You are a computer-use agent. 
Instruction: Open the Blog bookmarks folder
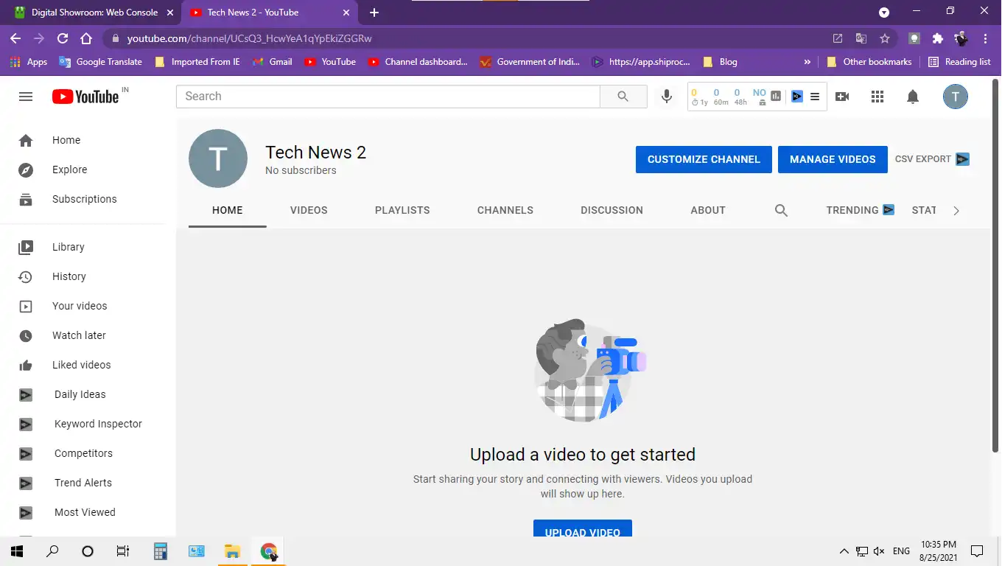720,62
